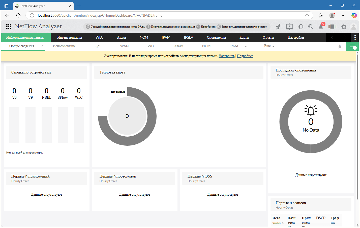
Task: Click the Приобрести purchase link
Action: click(206, 27)
